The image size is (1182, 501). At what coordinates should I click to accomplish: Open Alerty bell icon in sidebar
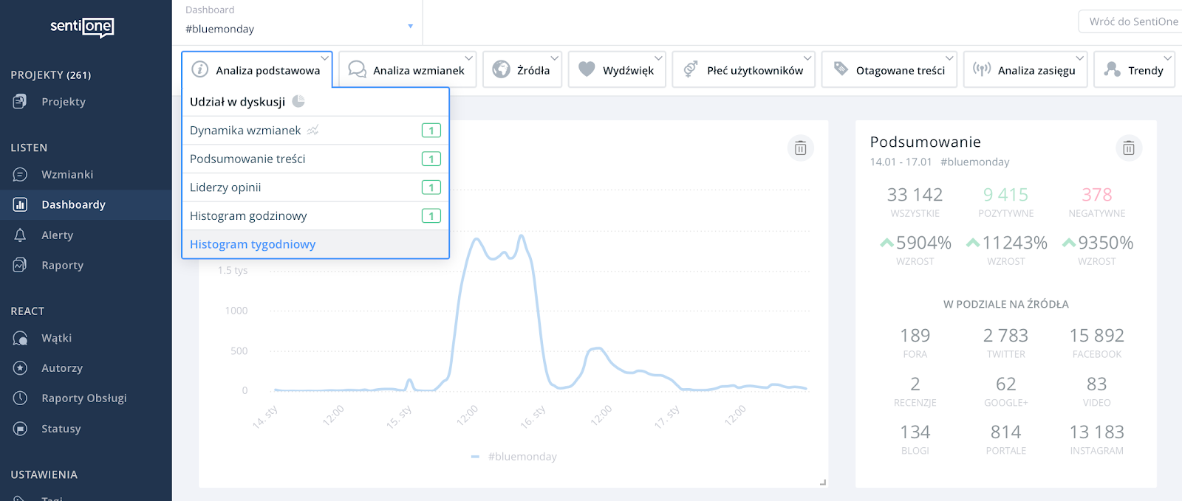pyautogui.click(x=20, y=235)
